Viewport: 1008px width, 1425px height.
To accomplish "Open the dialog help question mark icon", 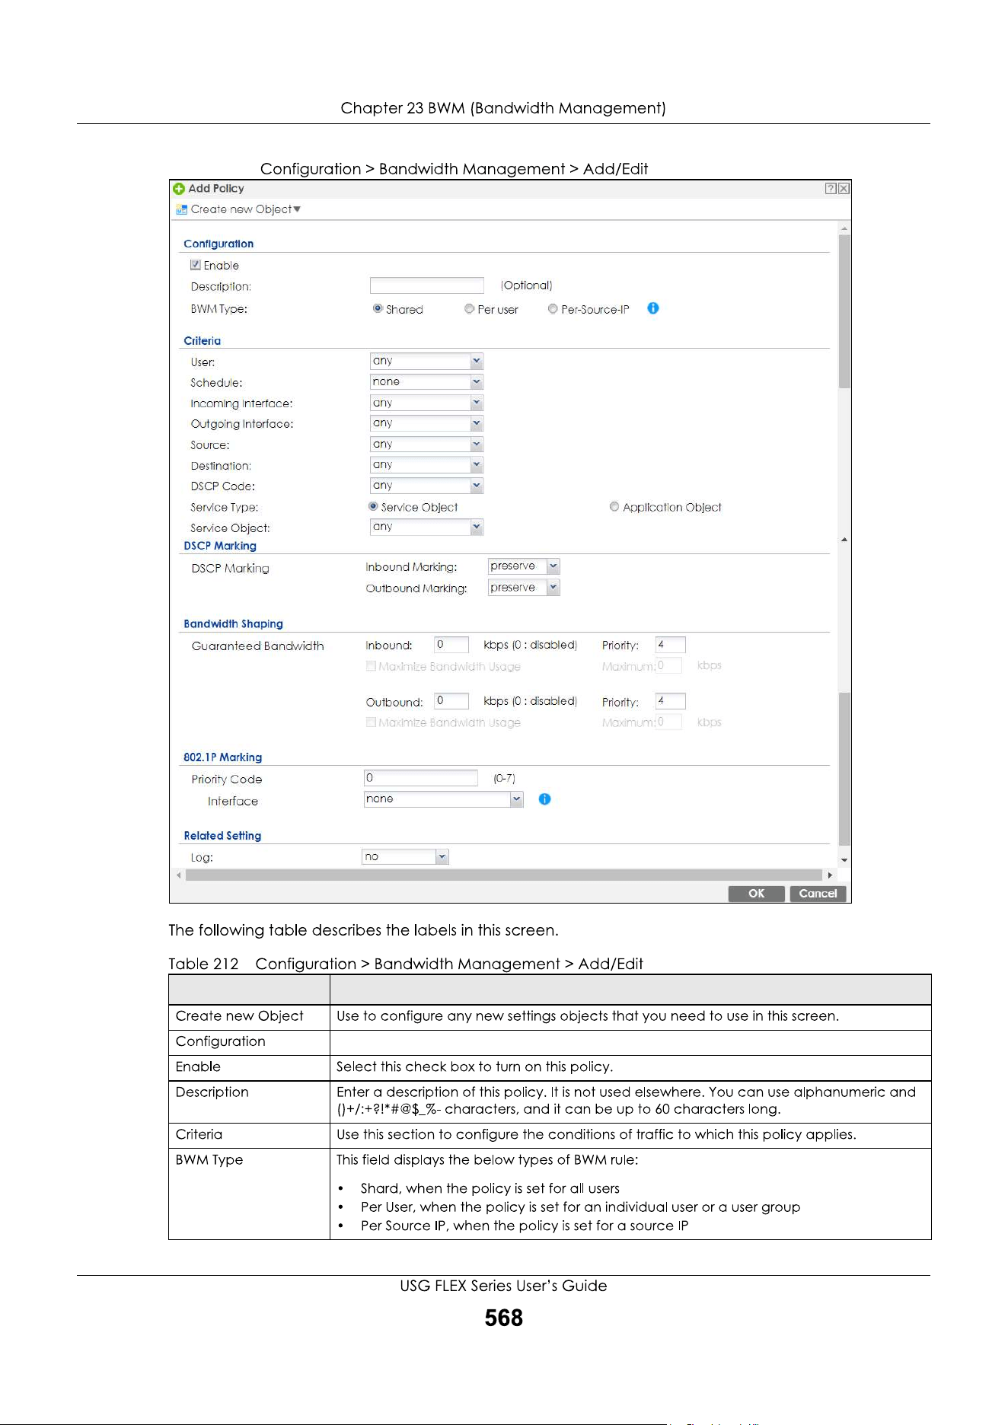I will (x=831, y=189).
